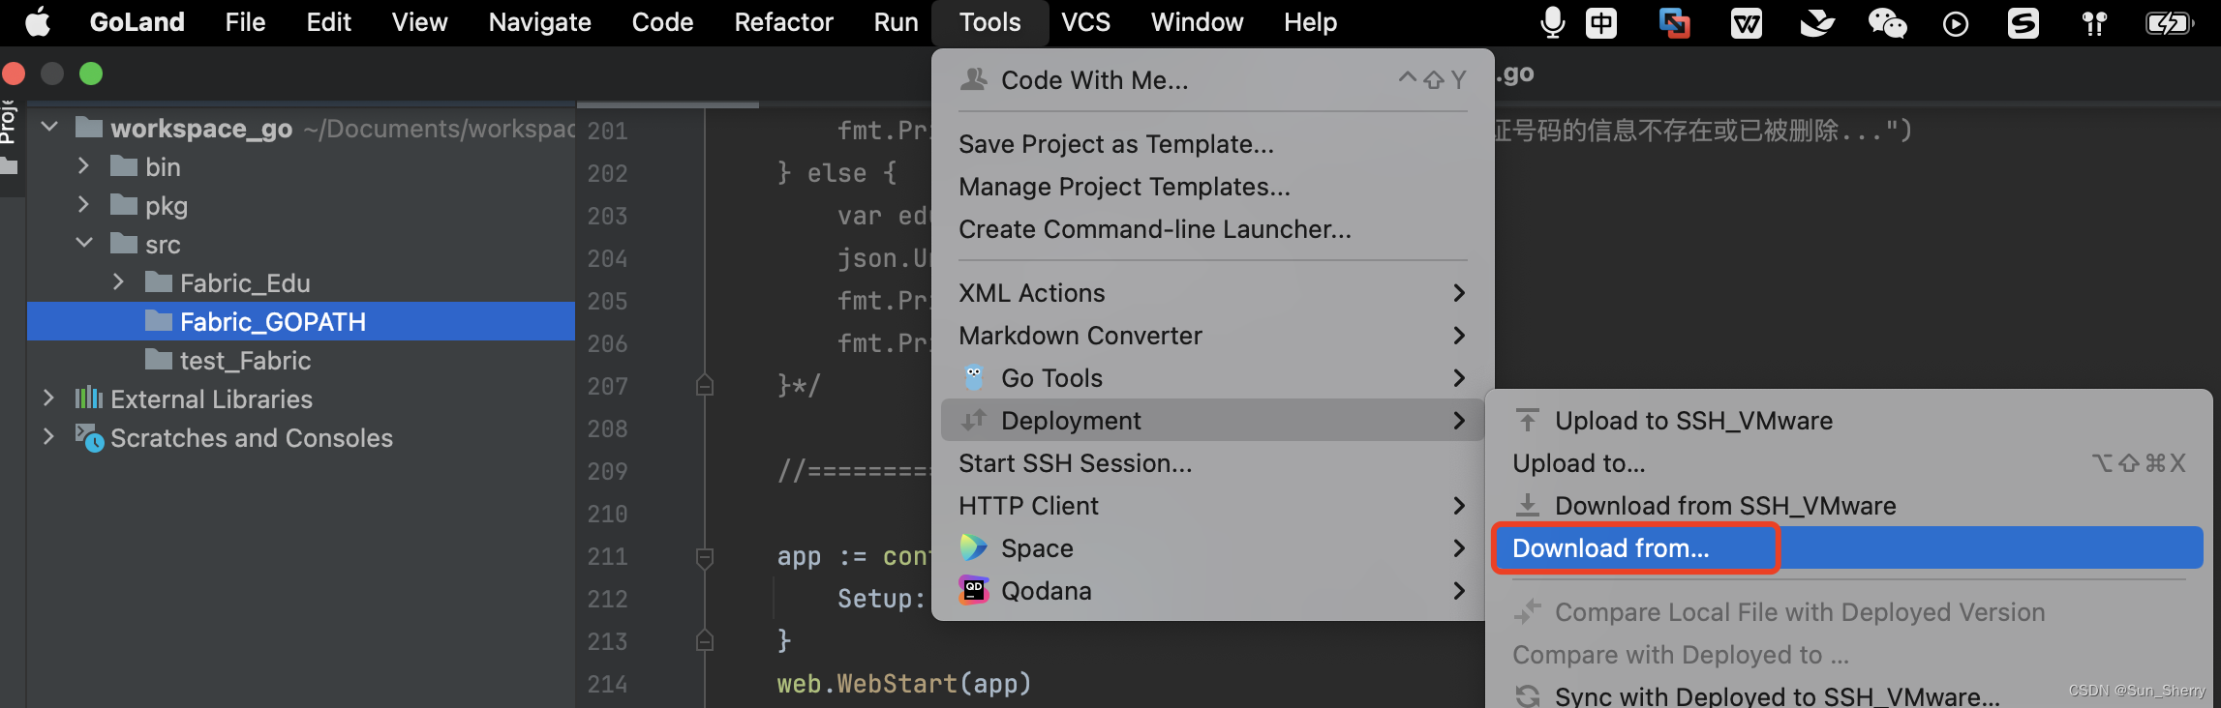Open the Help menu
2221x708 pixels.
(1310, 22)
